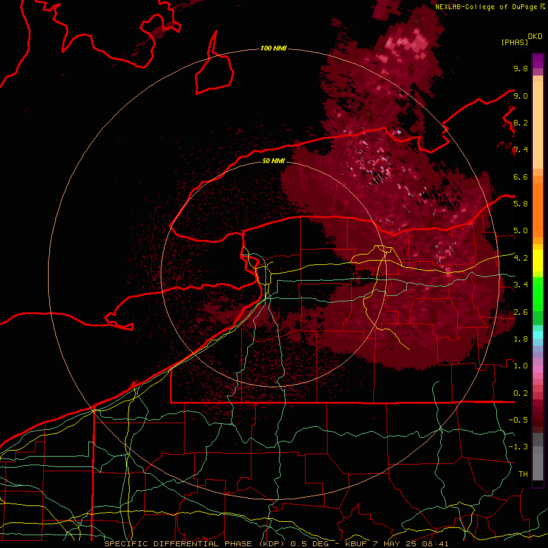
Task: Pick the cyan band of the color bar
Action: [538, 334]
